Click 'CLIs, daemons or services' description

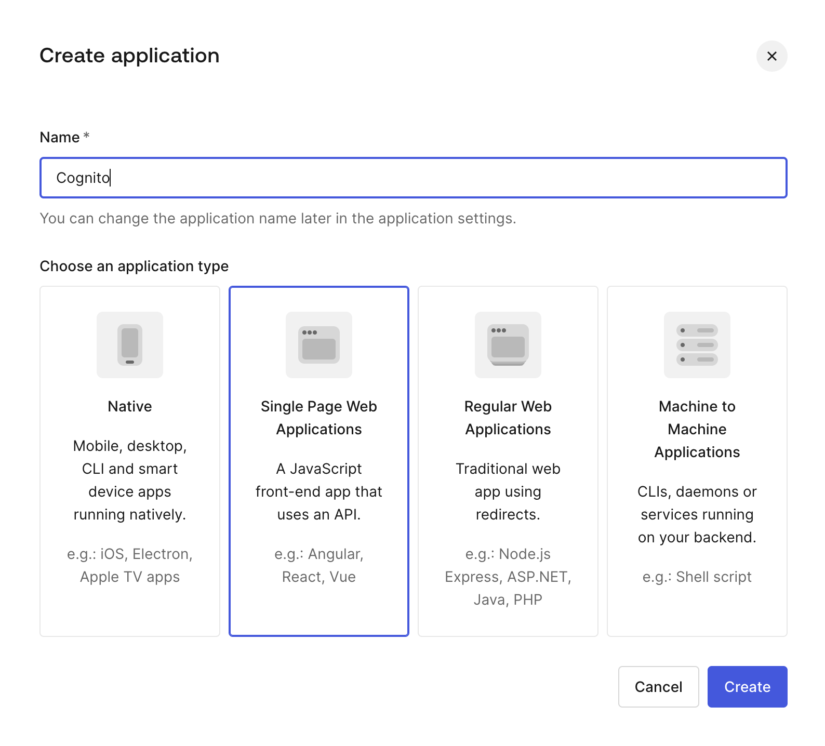(x=697, y=514)
